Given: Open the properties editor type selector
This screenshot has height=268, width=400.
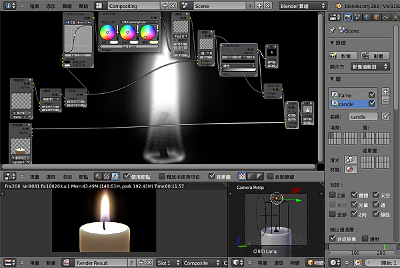Looking at the screenshot, I should [335, 17].
